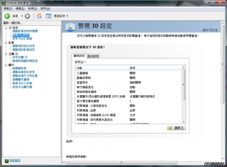Select 管理 3D 設定 in tree
Image resolution: width=227 pixels, height=167 pixels.
click(x=21, y=35)
